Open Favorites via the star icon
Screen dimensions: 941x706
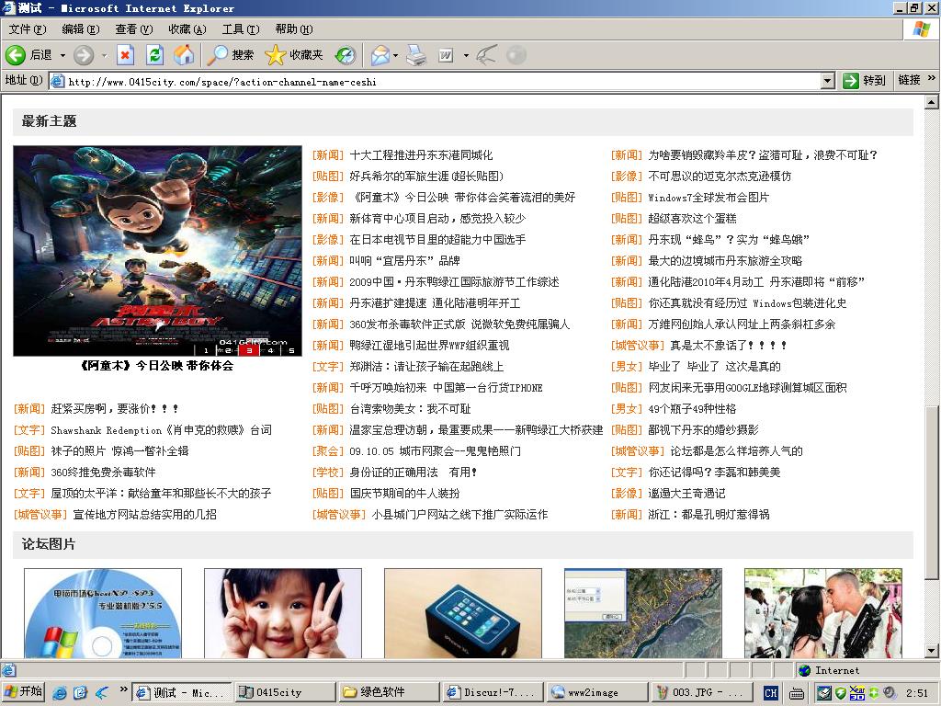275,55
